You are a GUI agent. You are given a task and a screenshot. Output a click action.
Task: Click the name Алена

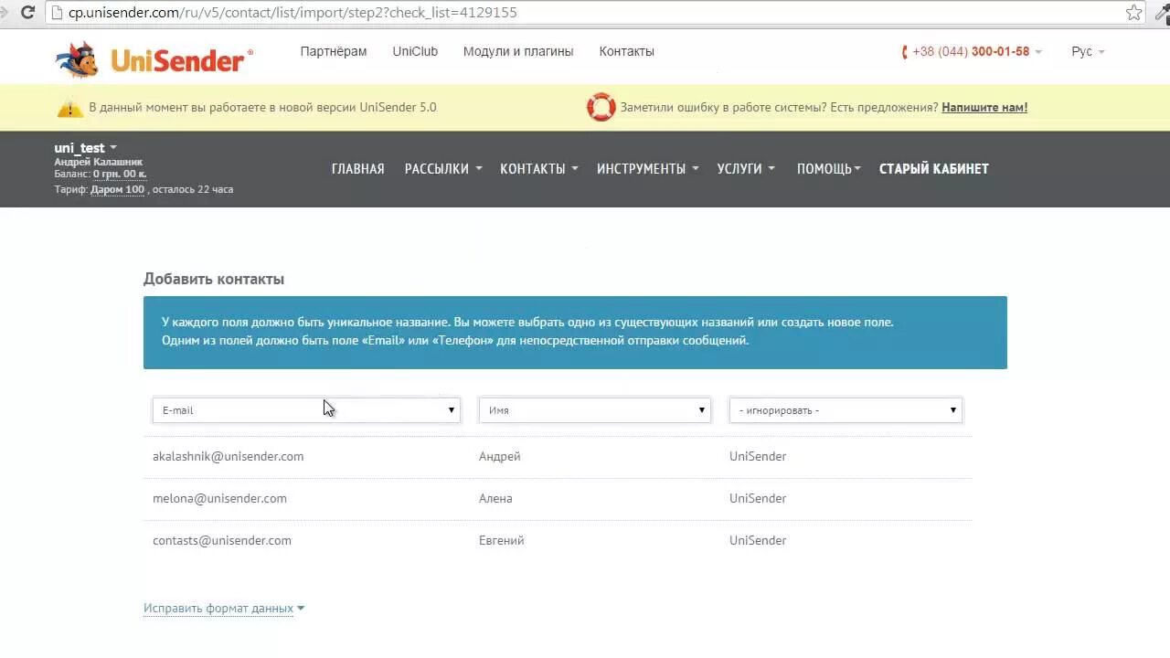[495, 499]
